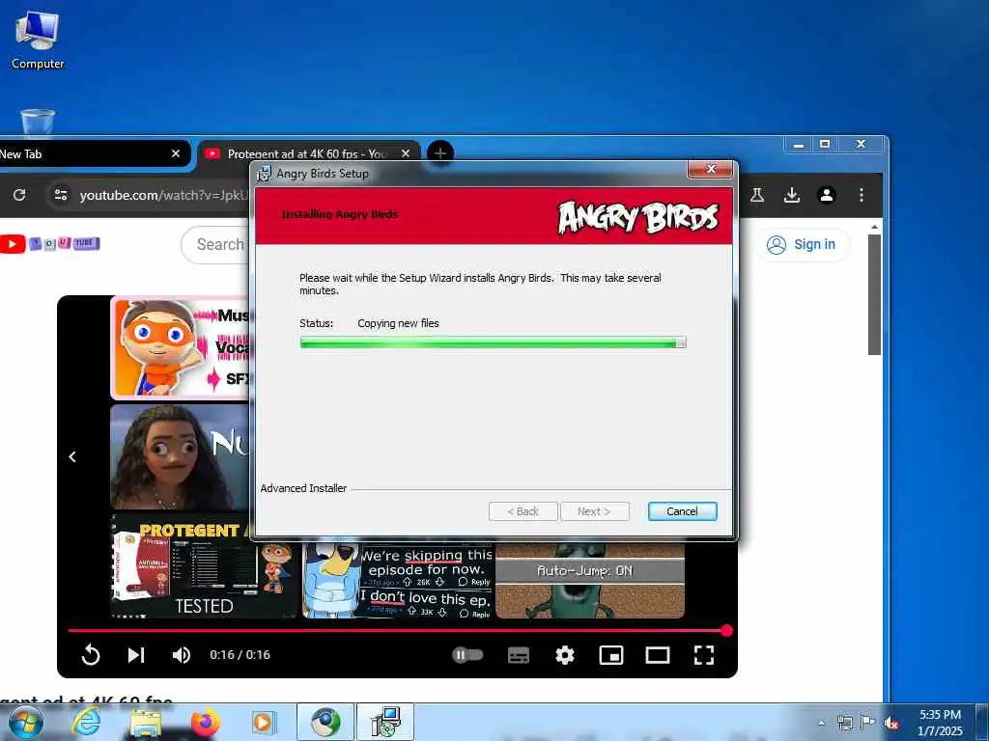Open Windows Media Player from the taskbar
The width and height of the screenshot is (989, 741).
point(264,723)
